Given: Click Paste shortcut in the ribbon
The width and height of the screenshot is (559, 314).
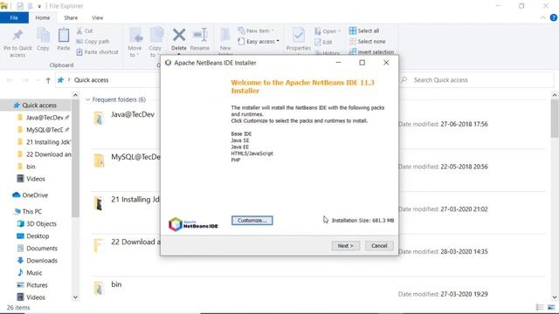Looking at the screenshot, I should 97,52.
